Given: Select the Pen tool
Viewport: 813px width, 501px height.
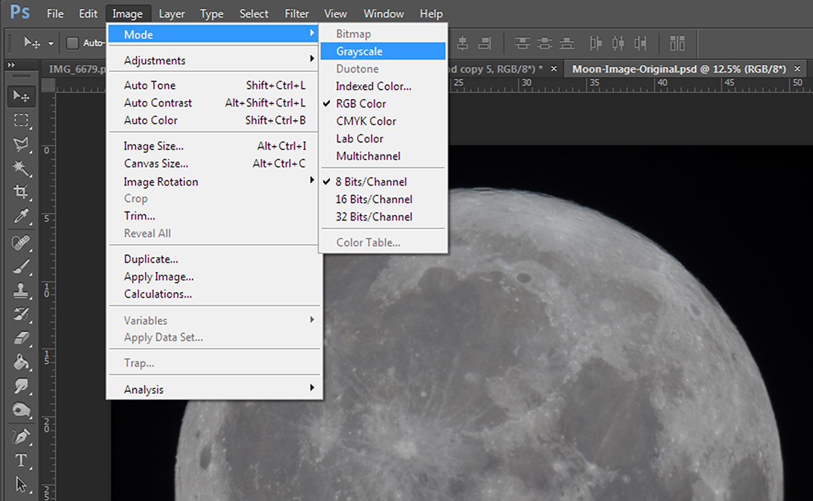Looking at the screenshot, I should 21,436.
